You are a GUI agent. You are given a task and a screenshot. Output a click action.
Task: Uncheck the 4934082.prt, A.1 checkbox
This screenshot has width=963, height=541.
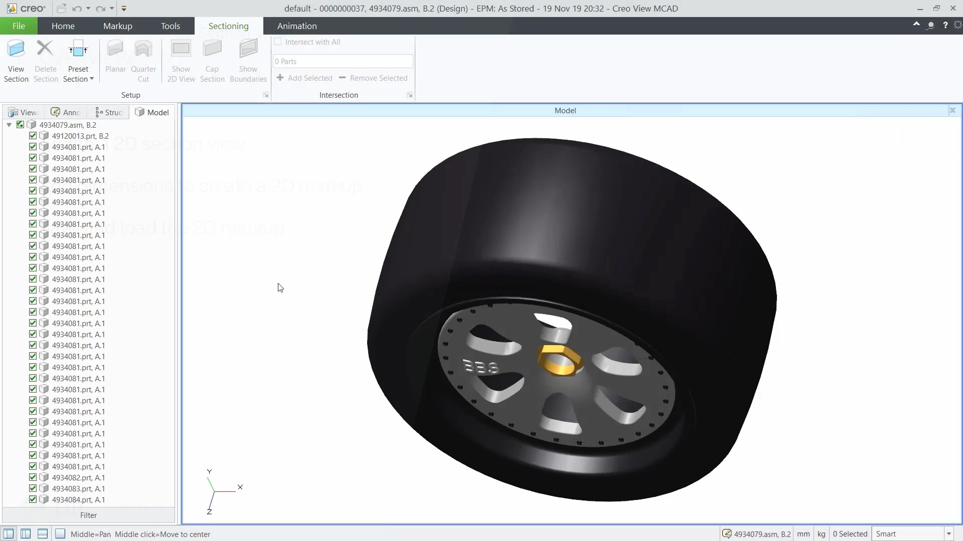tap(33, 477)
